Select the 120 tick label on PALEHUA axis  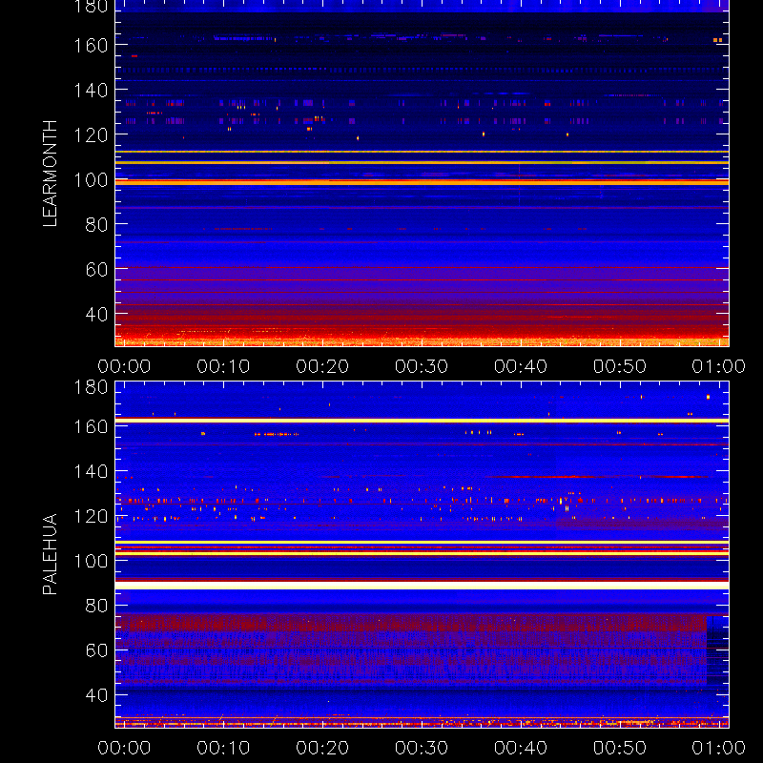coord(91,516)
